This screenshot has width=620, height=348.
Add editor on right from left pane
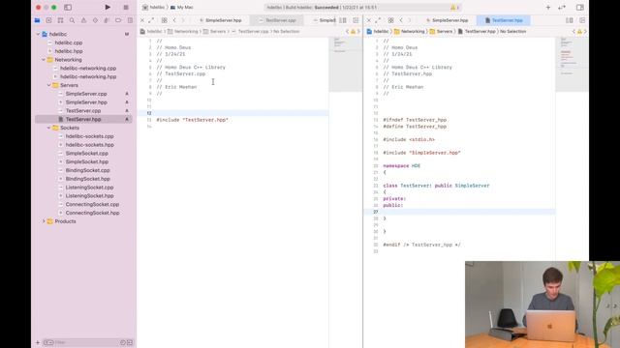(x=356, y=20)
